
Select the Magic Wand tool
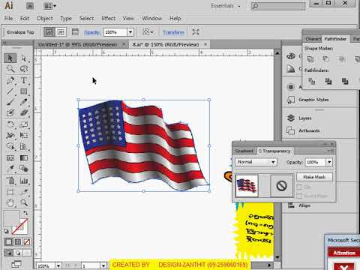10,69
